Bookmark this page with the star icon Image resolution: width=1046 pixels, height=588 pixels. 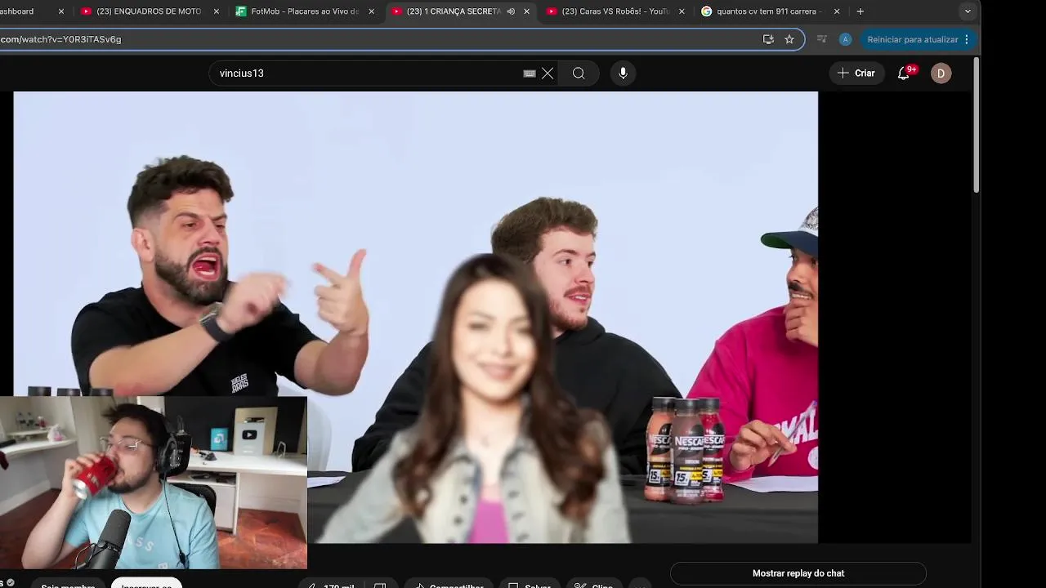coord(789,39)
